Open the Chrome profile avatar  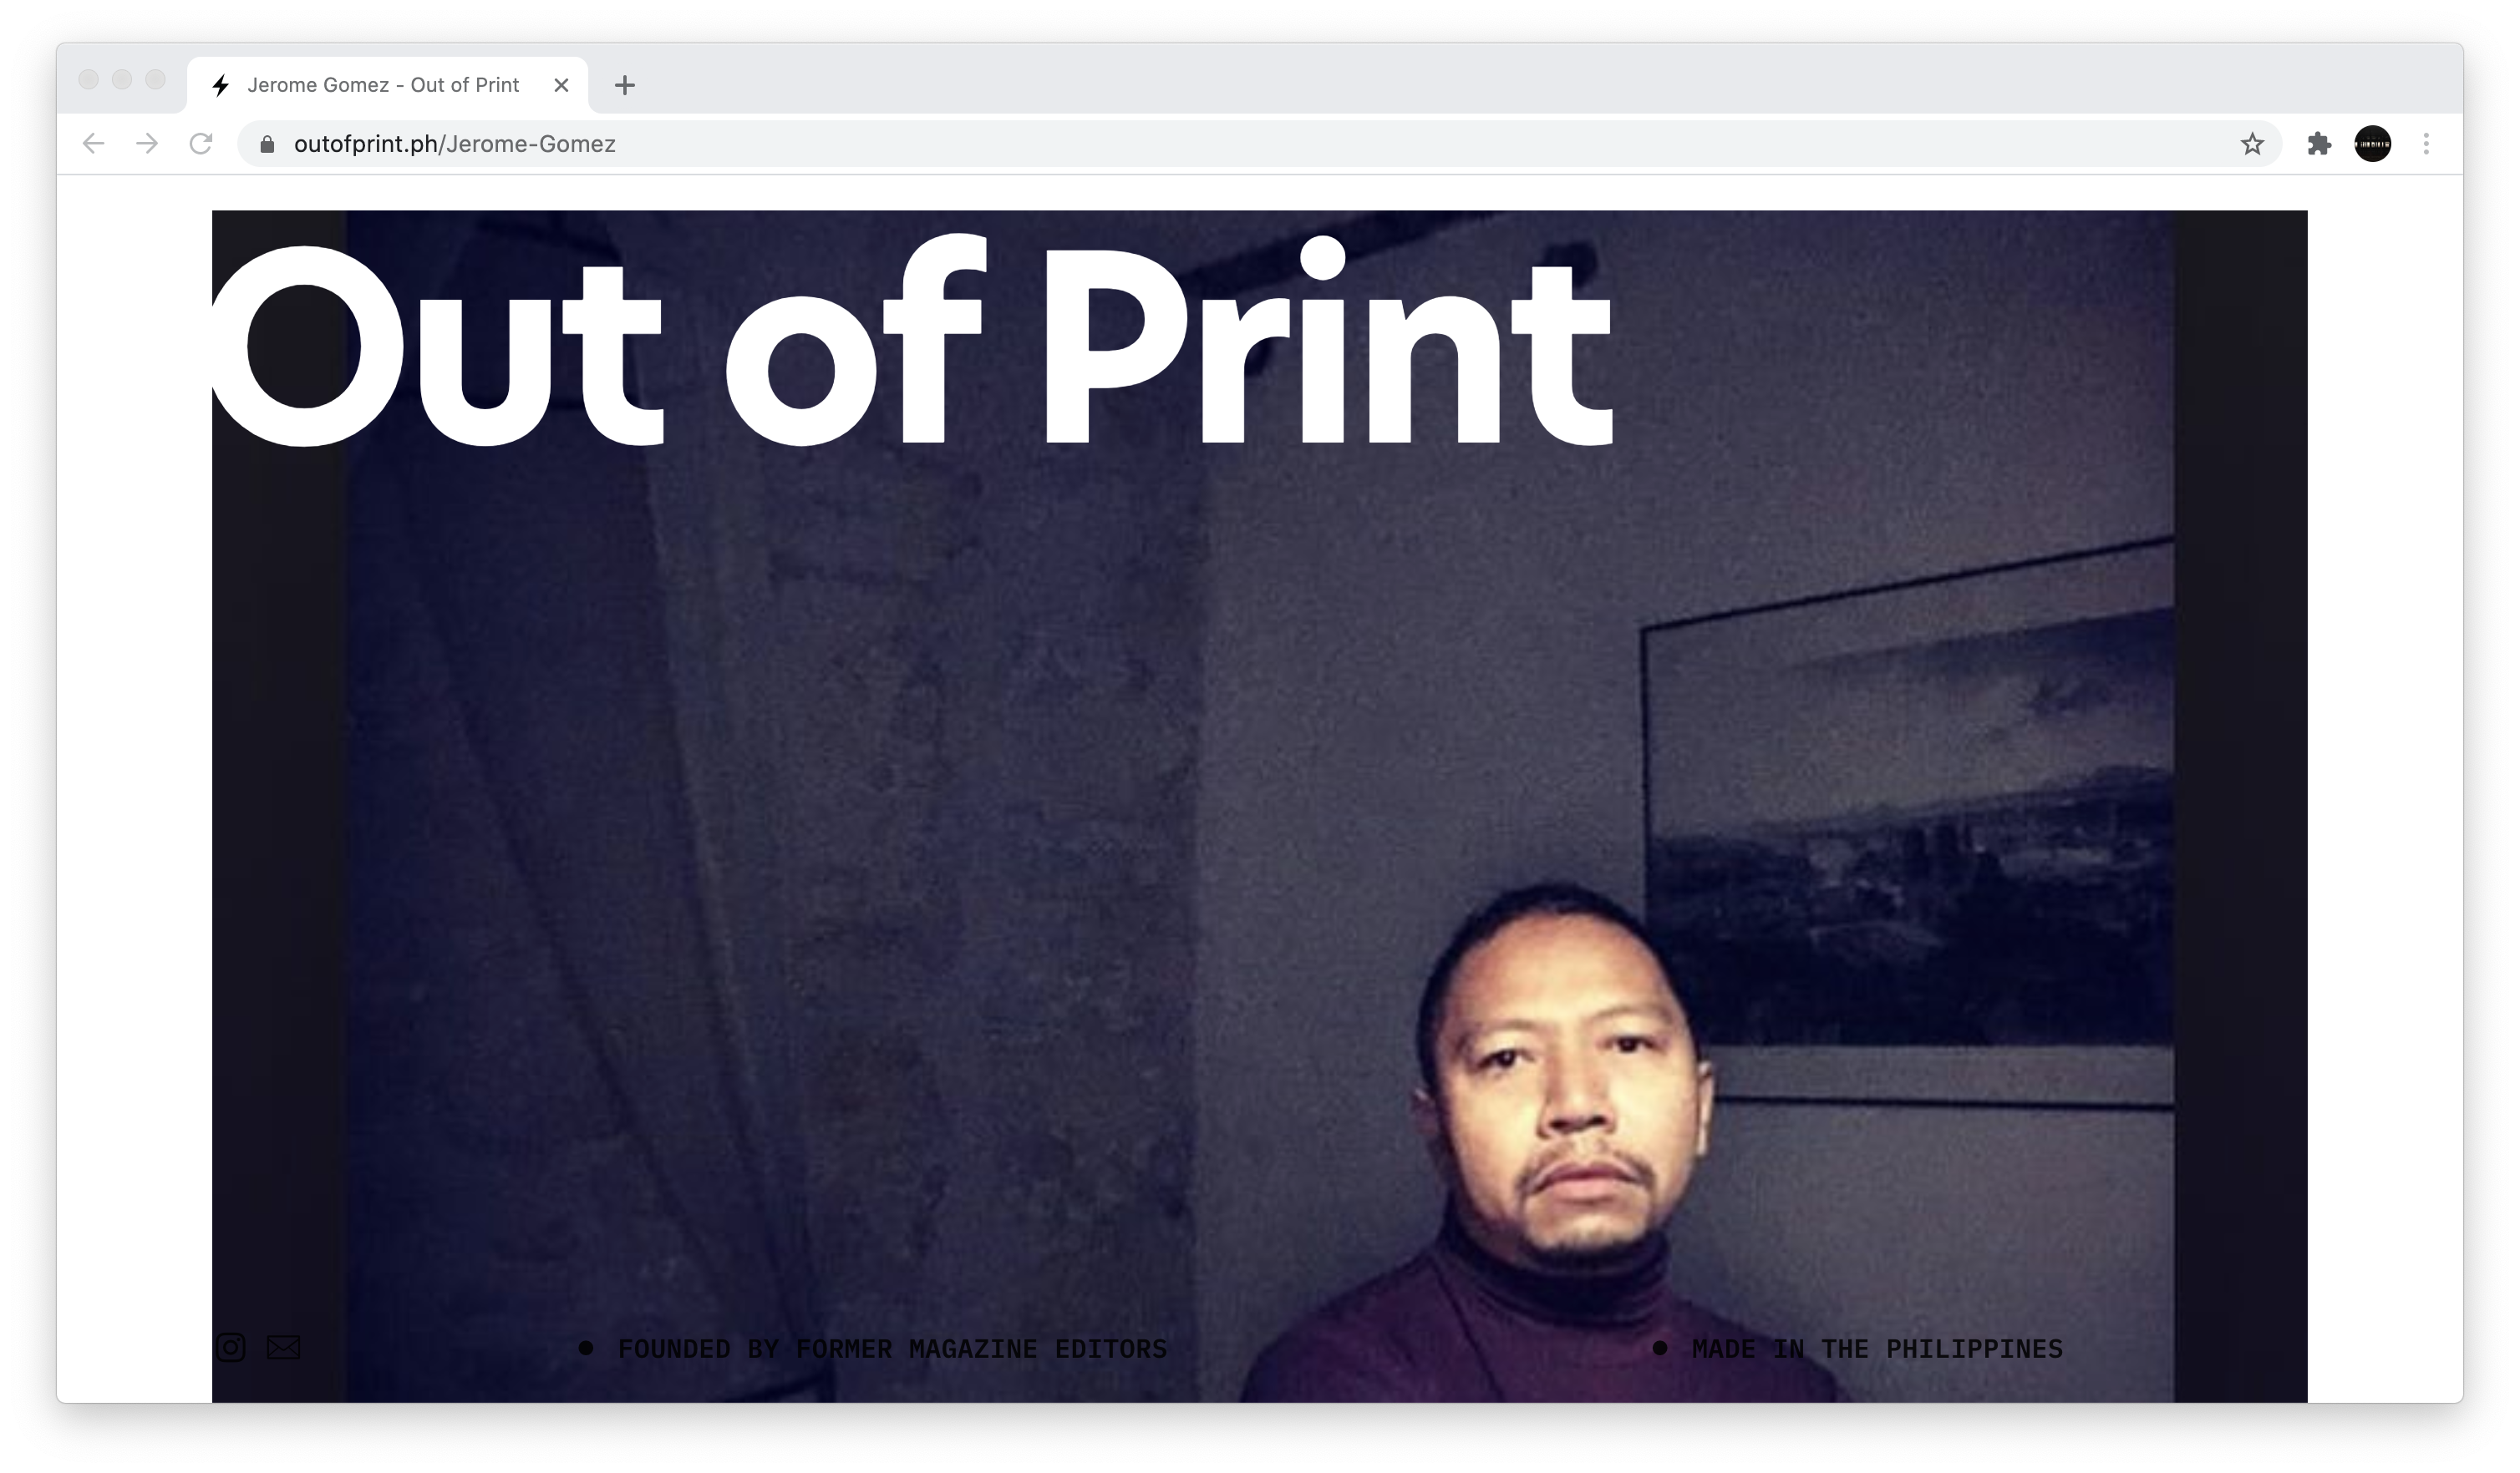(x=2373, y=144)
